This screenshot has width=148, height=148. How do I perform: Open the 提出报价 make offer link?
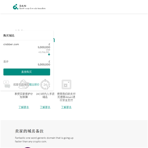[34, 85]
